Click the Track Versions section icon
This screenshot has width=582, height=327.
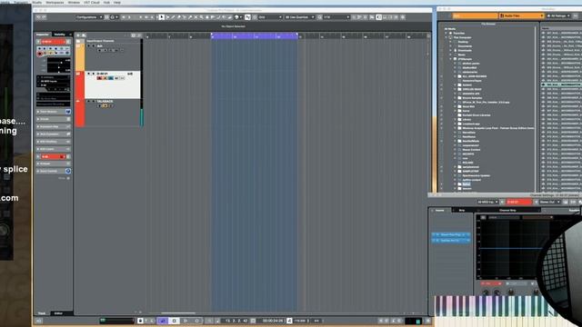(68, 112)
